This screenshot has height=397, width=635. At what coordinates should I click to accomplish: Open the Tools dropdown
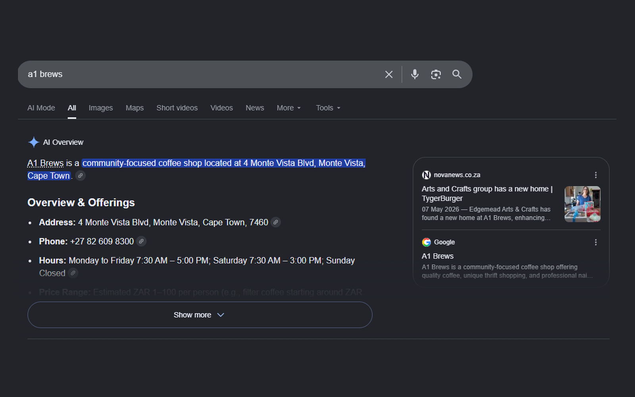coord(328,108)
